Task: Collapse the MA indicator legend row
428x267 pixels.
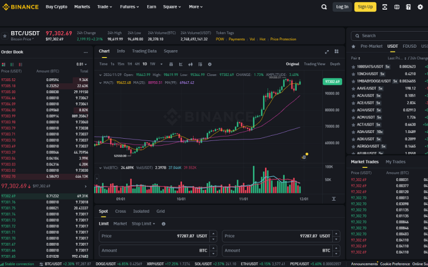Action: (100, 83)
